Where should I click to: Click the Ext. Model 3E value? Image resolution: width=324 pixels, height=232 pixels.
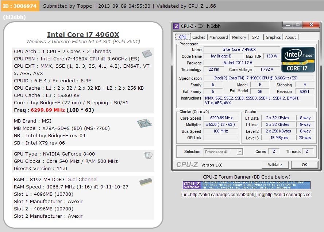tap(260, 91)
